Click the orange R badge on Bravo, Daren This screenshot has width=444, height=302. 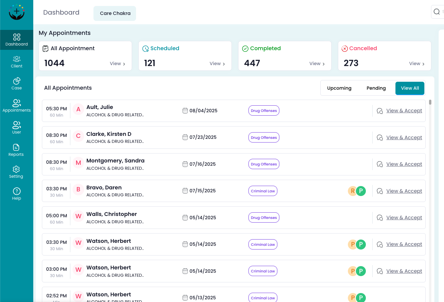[x=353, y=191]
